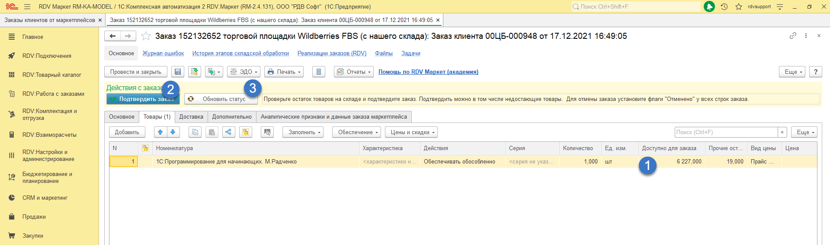Move row up with the up arrow

160,132
